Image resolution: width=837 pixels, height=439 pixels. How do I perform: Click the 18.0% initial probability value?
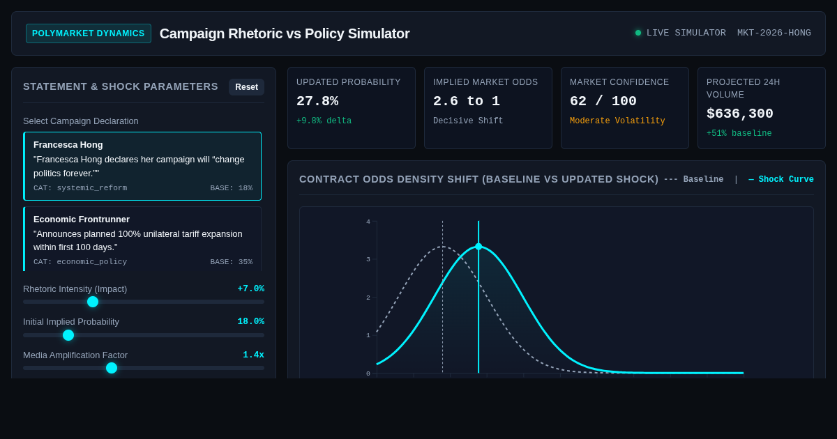(251, 321)
